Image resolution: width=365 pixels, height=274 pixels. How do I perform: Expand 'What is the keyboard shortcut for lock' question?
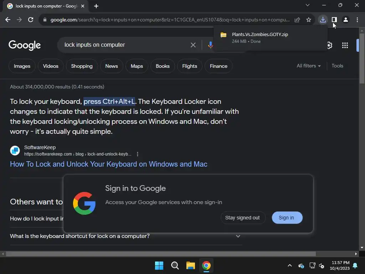pyautogui.click(x=126, y=236)
